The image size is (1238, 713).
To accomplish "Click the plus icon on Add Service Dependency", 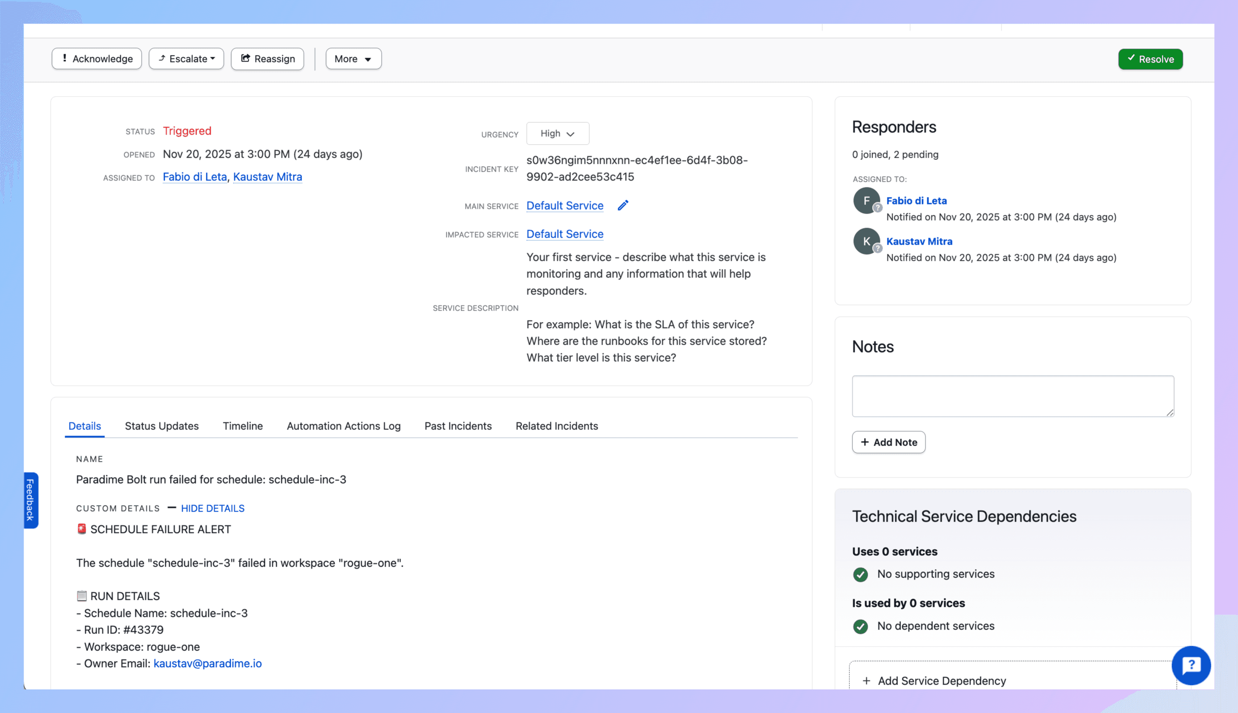I will click(x=866, y=681).
